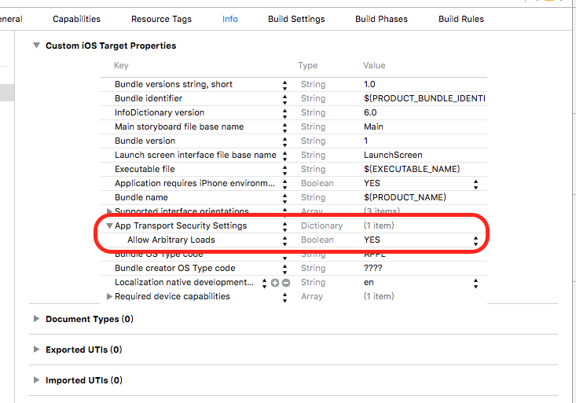Viewport: 576px width, 403px height.
Task: Change iPhone environment Boolean YES value
Action: coord(475,184)
